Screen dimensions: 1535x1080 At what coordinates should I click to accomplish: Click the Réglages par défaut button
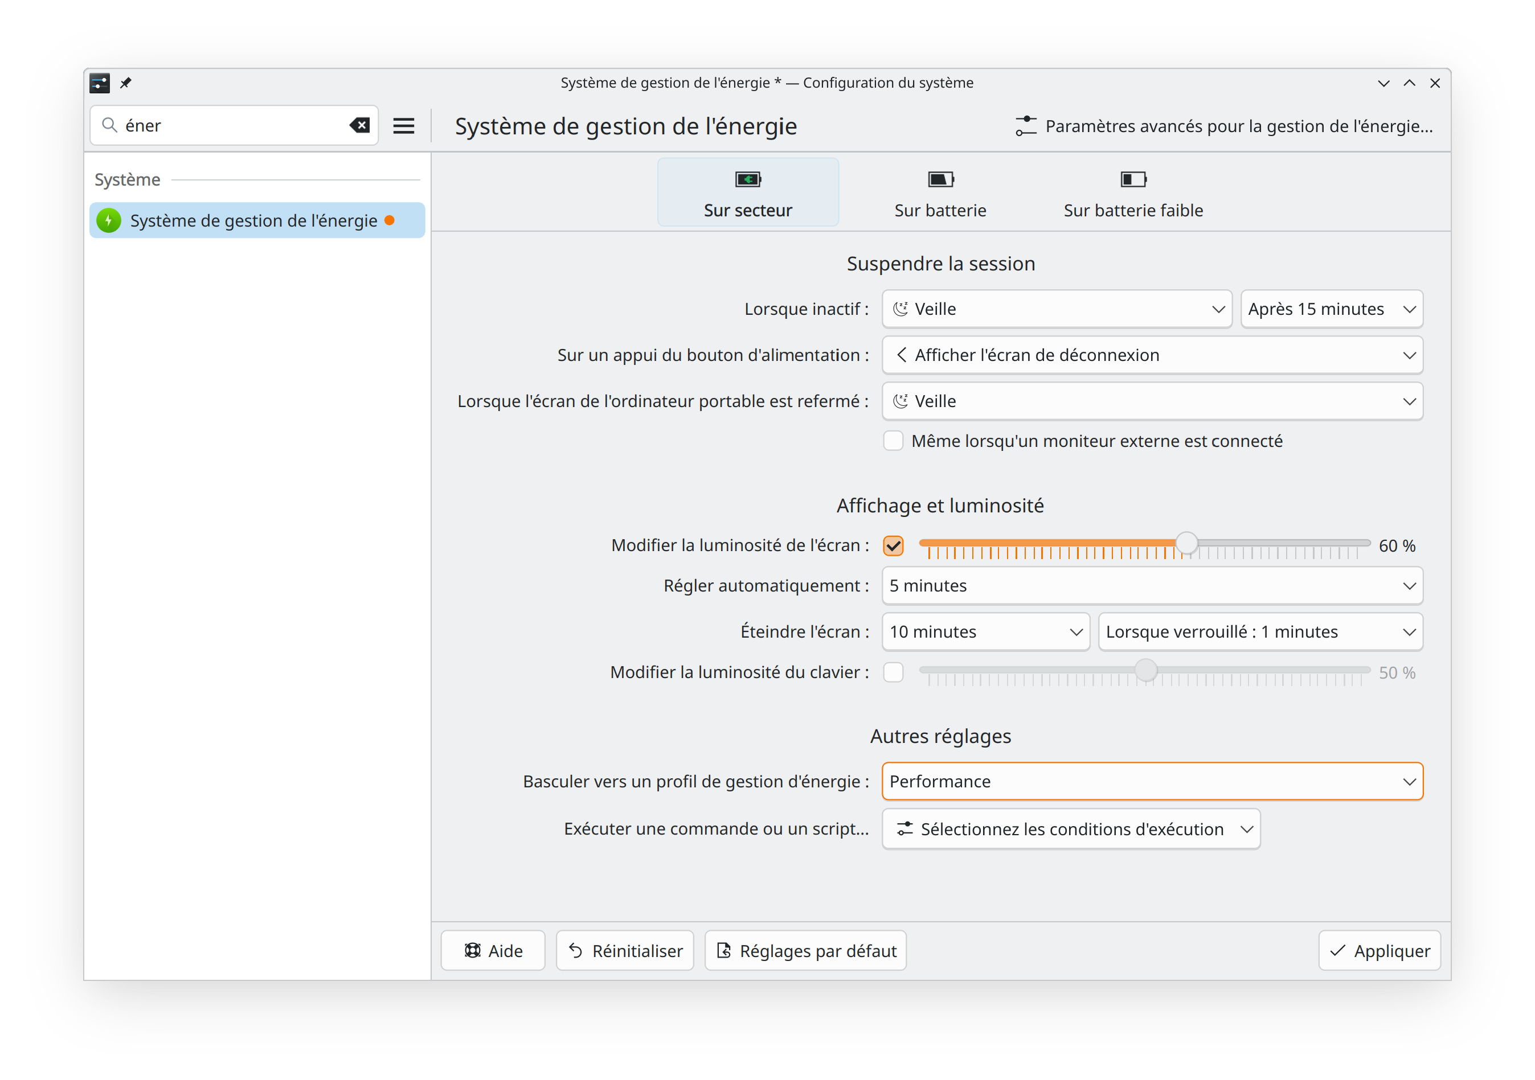pos(805,950)
